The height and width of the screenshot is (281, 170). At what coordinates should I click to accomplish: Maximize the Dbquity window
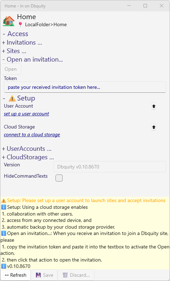point(145,6)
